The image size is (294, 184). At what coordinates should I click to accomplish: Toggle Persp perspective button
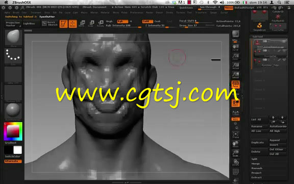tap(235, 84)
